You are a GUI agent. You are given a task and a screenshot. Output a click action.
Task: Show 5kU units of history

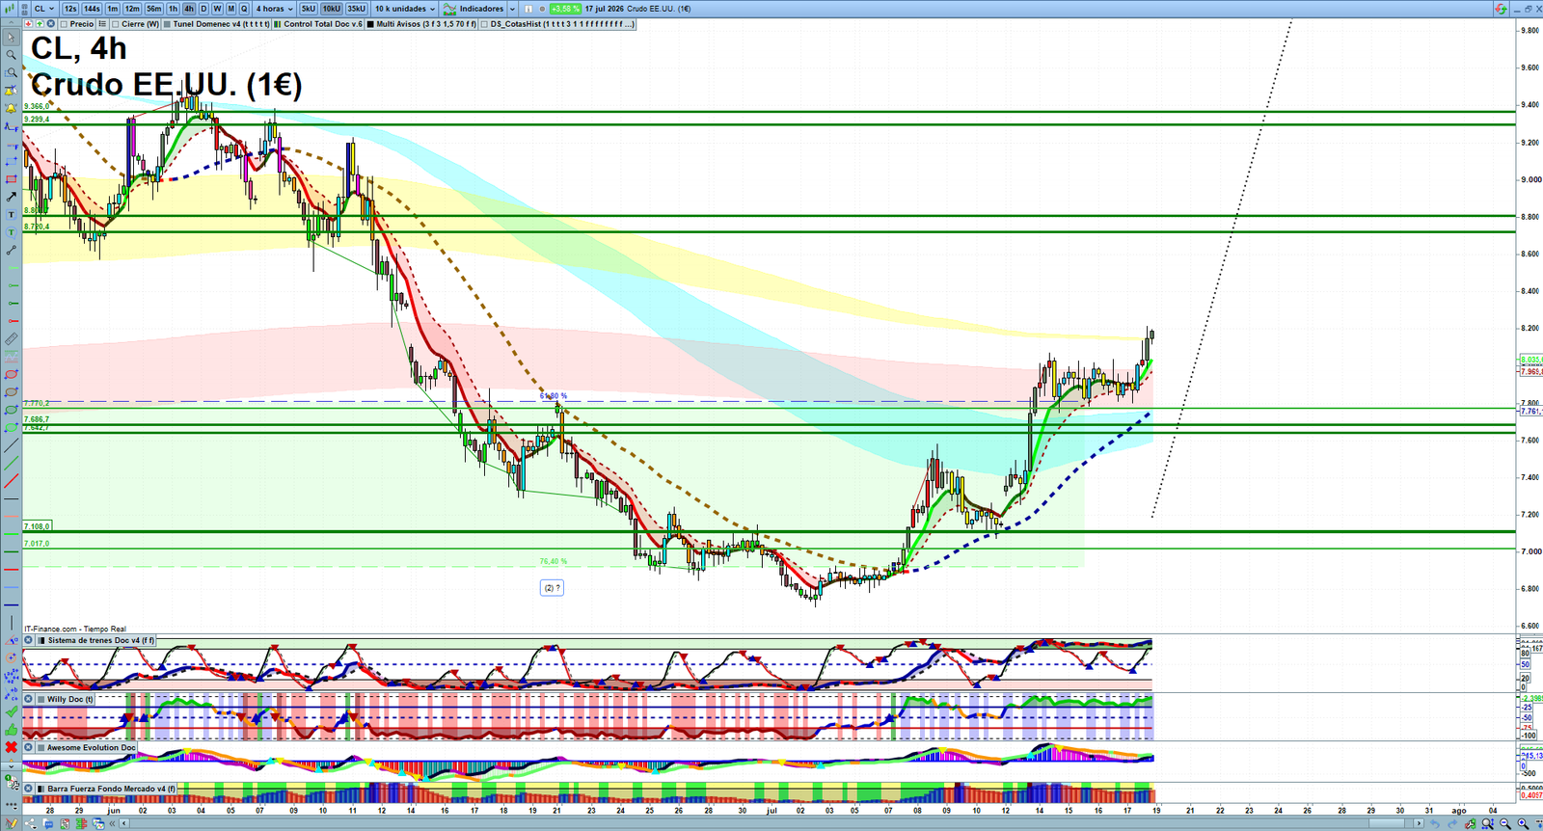(309, 9)
